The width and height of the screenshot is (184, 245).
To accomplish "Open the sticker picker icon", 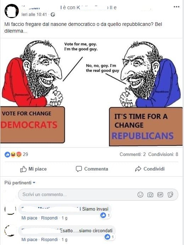I will [170, 195].
